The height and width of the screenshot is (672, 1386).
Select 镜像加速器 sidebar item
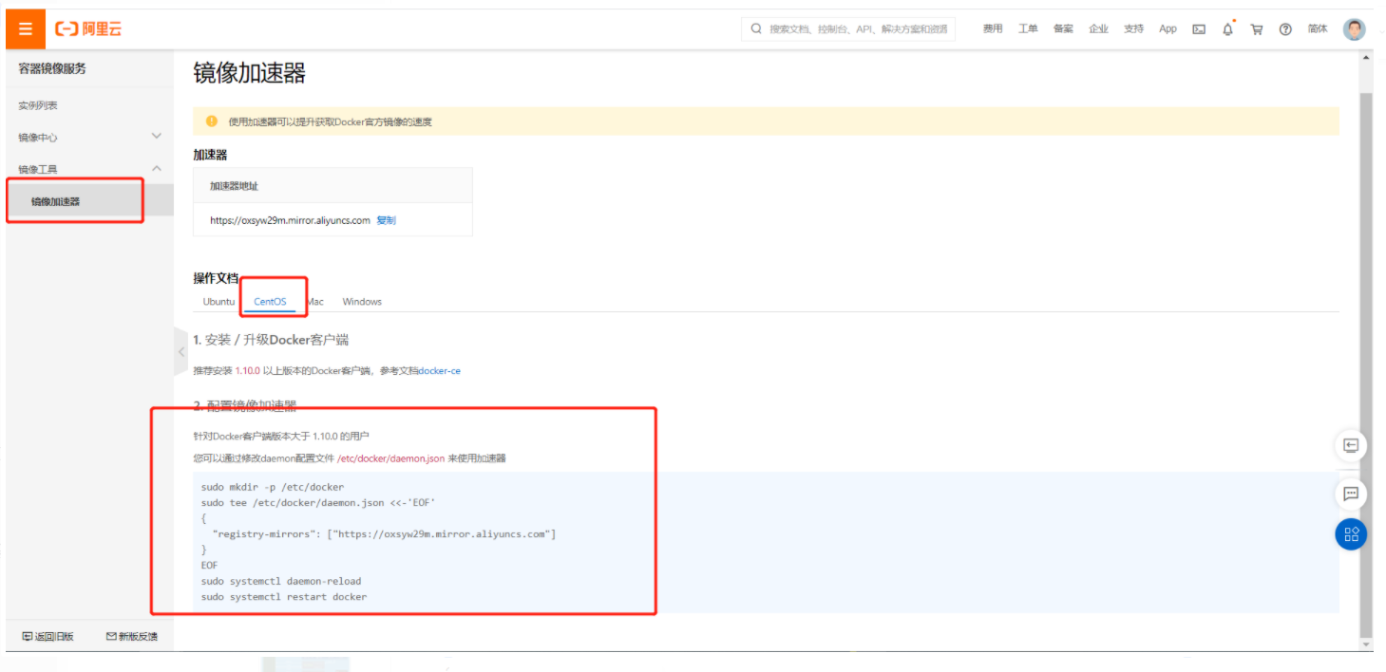89,201
